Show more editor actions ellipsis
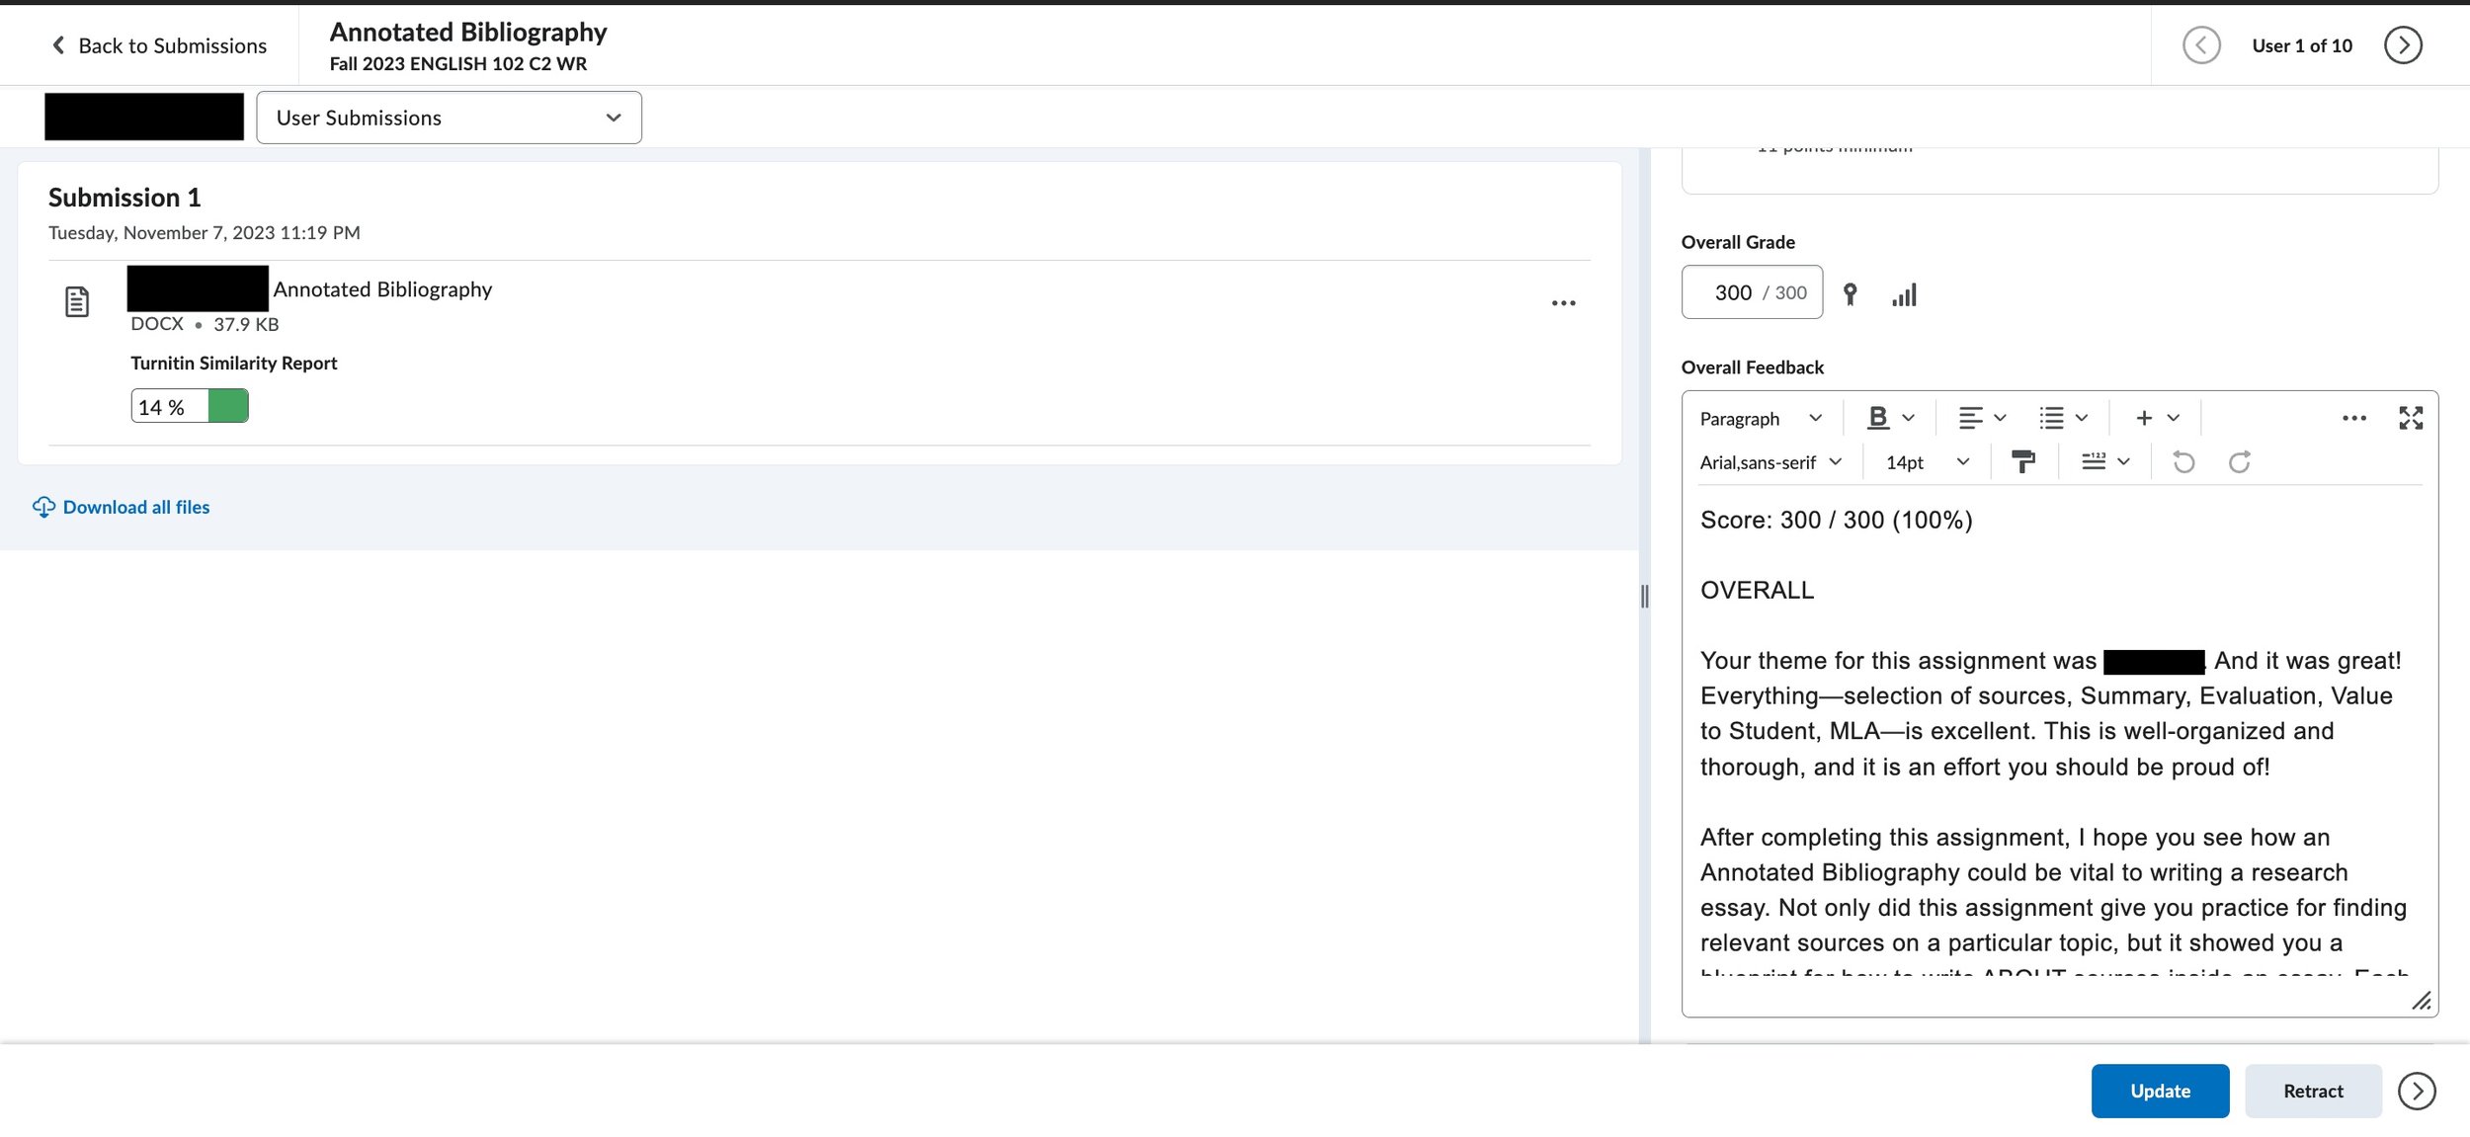Screen dimensions: 2470x1137 (x=2353, y=418)
